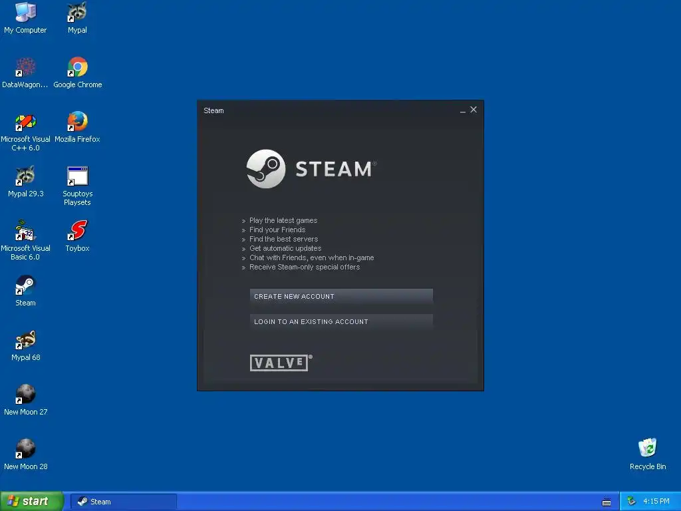
Task: Click 'Play the latest games' text
Action: 283,220
